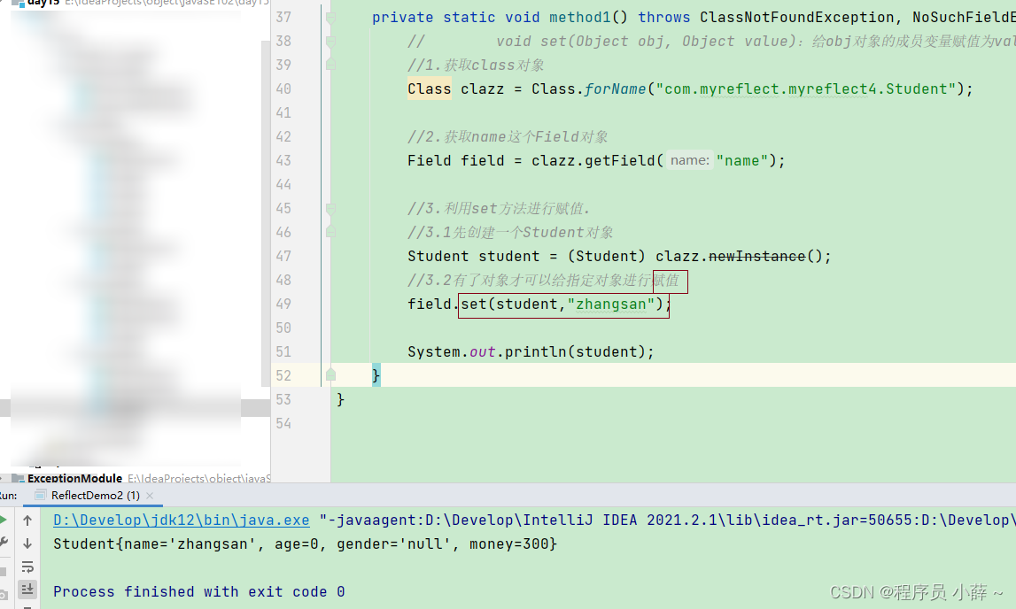Click the camera dump threads icon

(4, 594)
